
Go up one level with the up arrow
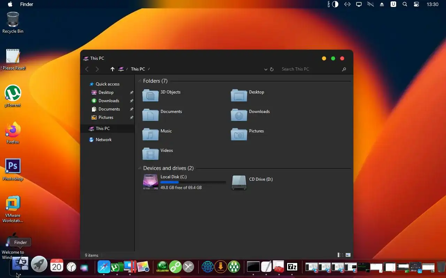[x=112, y=69]
